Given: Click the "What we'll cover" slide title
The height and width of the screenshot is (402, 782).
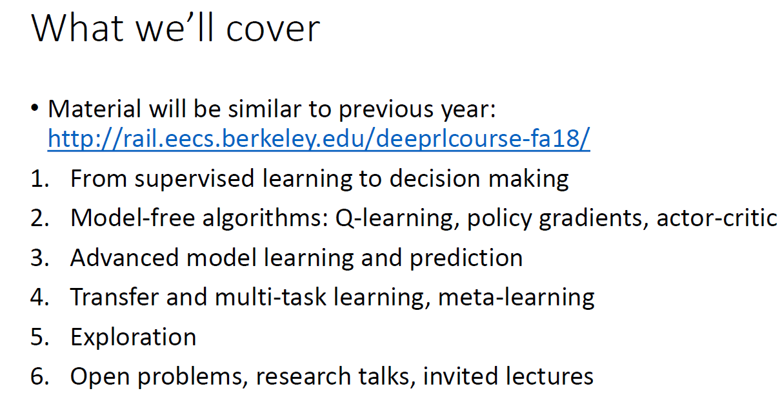Looking at the screenshot, I should pos(175,28).
